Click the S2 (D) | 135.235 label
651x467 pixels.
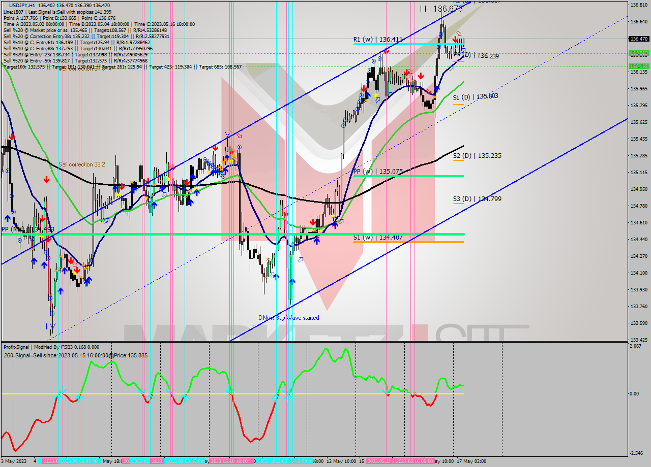[477, 155]
